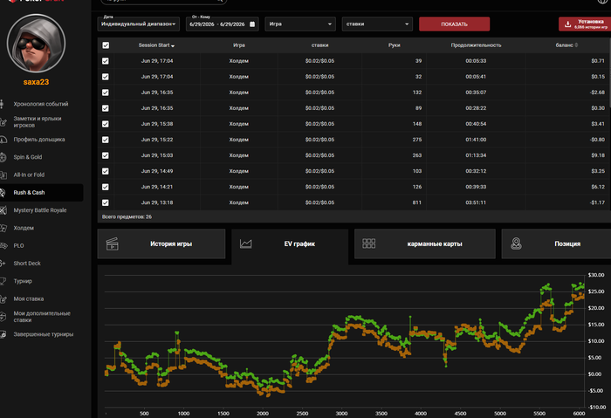The image size is (611, 418).
Task: Click the Завершенные турниры icon
Action: pos(3,334)
